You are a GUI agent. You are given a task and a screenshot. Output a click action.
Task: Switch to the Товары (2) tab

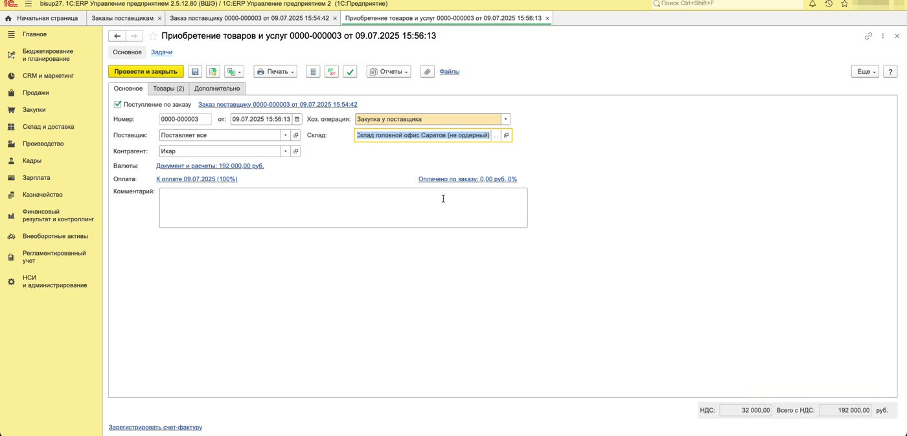click(x=168, y=89)
